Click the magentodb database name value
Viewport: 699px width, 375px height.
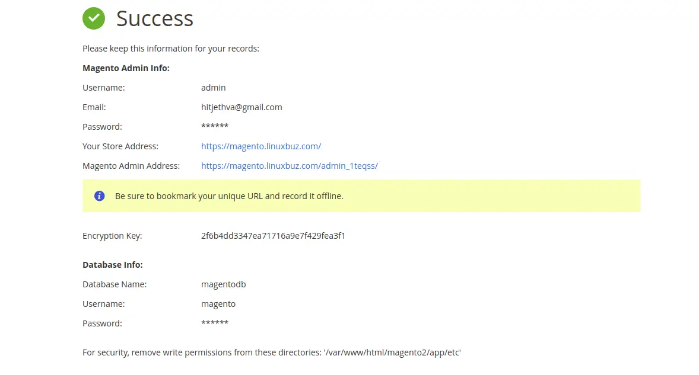coord(223,284)
